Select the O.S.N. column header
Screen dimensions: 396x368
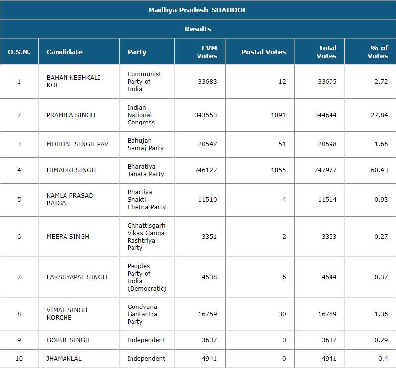[19, 52]
